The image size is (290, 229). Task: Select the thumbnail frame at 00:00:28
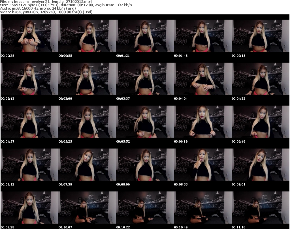[x=29, y=36]
